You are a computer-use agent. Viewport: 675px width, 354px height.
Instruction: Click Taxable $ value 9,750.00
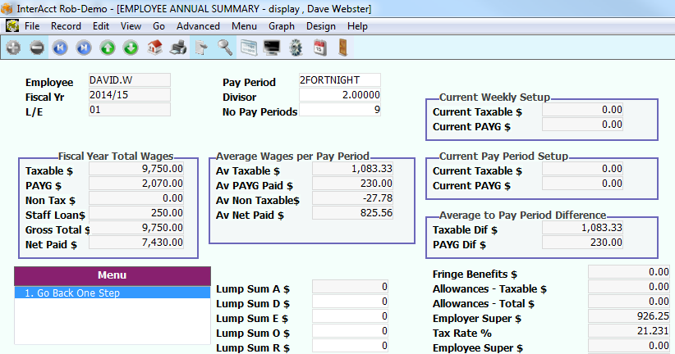pos(136,169)
